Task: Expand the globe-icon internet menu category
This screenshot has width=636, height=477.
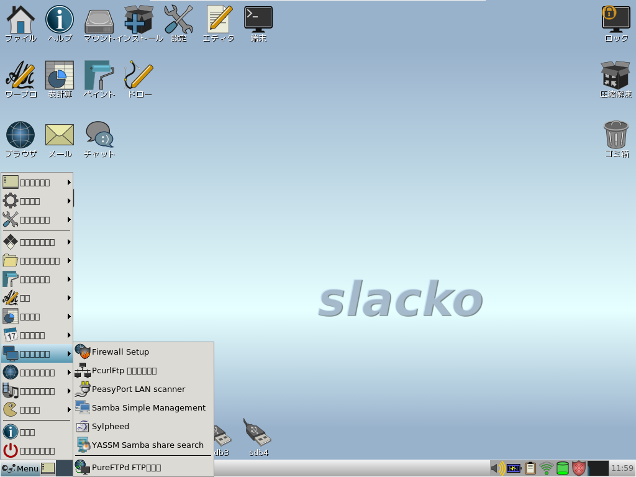Action: click(x=37, y=373)
